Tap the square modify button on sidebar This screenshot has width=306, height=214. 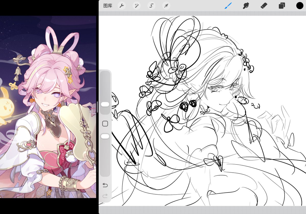pos(105,124)
